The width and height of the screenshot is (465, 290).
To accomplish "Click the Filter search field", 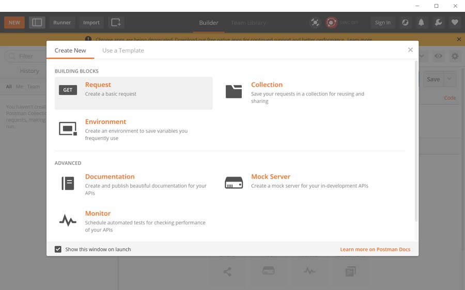I will point(26,56).
